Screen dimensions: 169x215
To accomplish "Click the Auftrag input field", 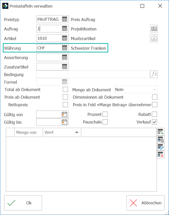I will (53, 29).
